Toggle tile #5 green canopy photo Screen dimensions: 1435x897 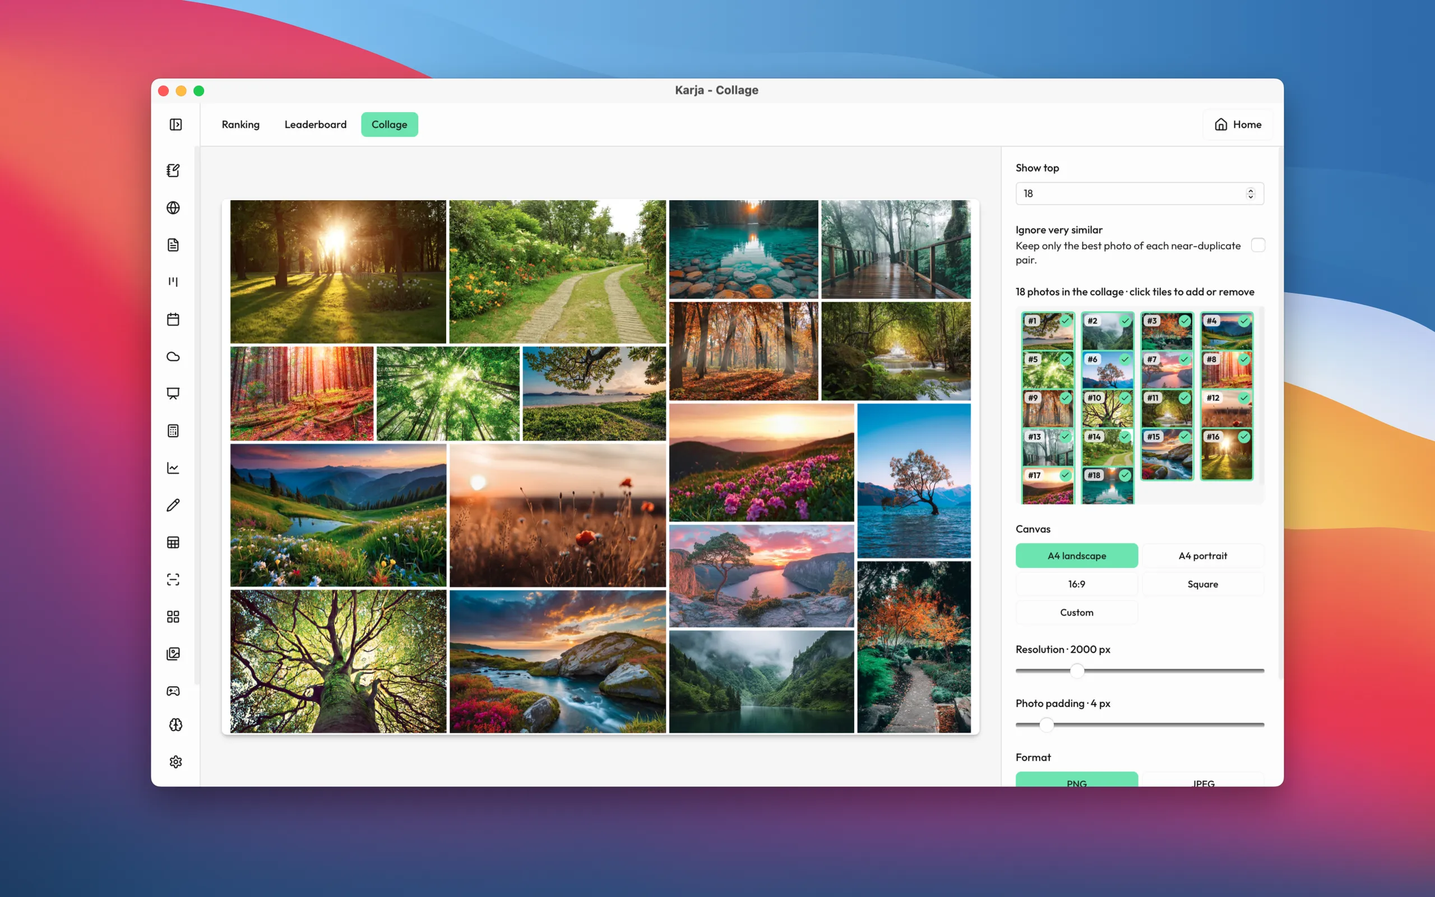pyautogui.click(x=1048, y=369)
